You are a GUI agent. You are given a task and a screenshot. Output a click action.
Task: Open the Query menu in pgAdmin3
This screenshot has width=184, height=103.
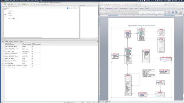tap(18, 1)
